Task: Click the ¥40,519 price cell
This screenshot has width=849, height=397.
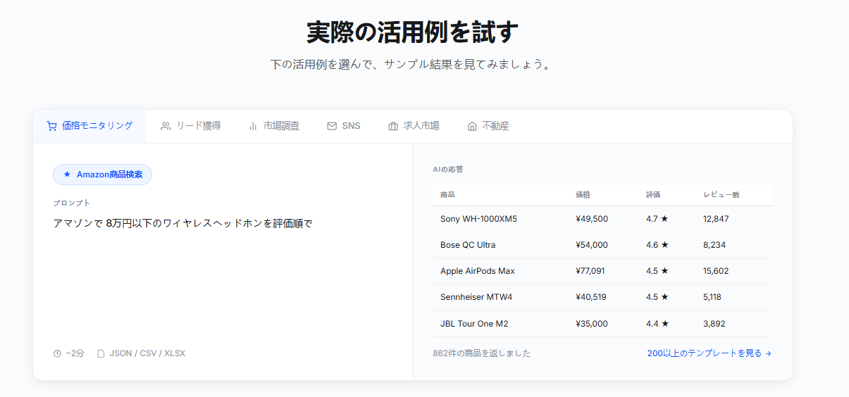Action: pos(590,297)
